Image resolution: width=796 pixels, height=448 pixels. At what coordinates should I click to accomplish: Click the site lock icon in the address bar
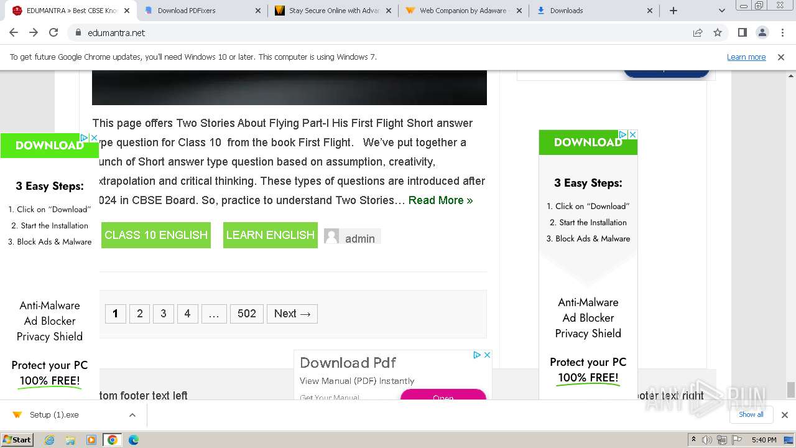(78, 32)
